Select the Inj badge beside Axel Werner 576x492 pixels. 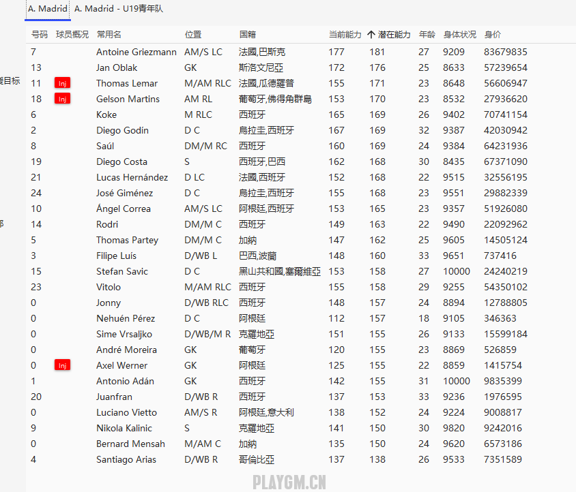click(x=62, y=365)
